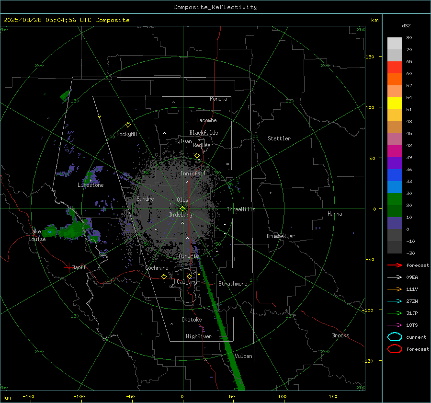Click the Calgary city label
431x403 pixels.
point(187,282)
